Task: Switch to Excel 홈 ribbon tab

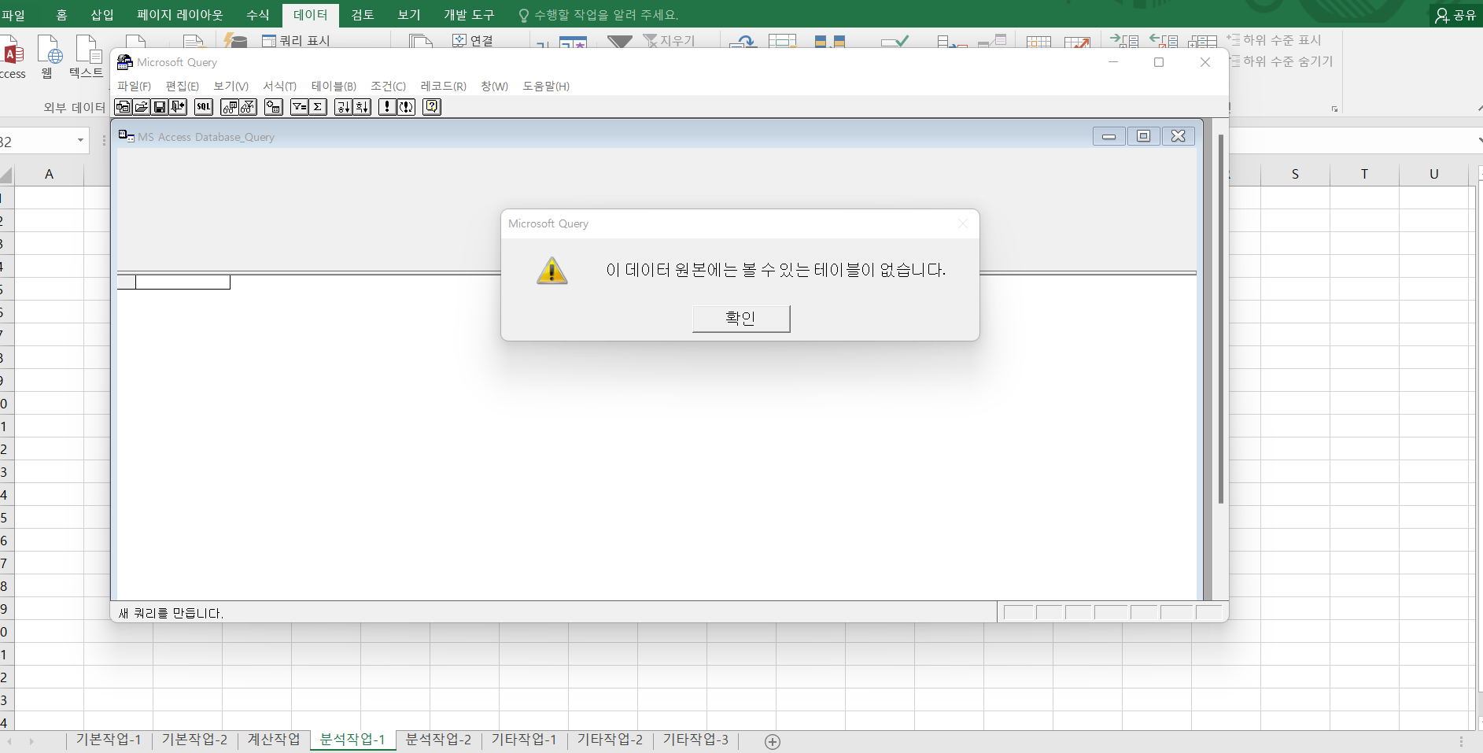Action: click(61, 15)
